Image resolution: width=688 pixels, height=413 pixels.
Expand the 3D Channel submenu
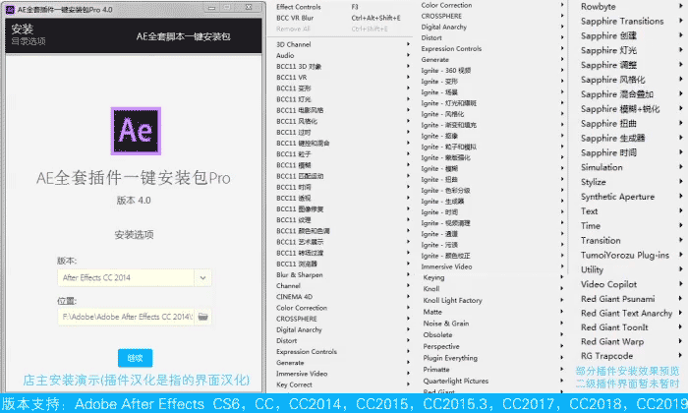(x=294, y=44)
